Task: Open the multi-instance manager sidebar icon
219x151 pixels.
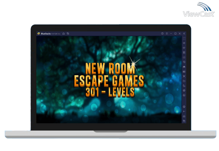Action: pos(184,86)
